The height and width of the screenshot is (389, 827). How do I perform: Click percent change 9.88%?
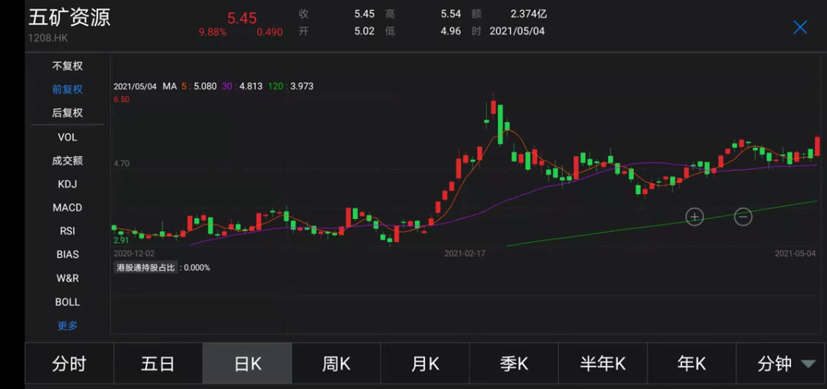pos(213,32)
